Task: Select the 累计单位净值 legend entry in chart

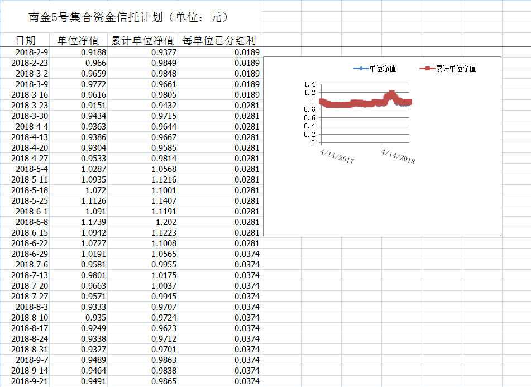Action: click(448, 69)
